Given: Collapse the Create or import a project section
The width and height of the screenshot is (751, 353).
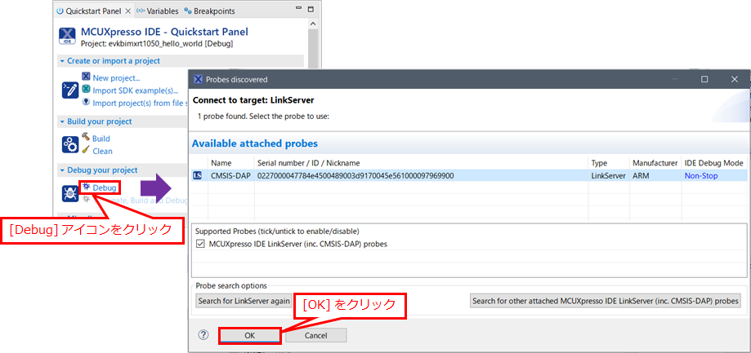Looking at the screenshot, I should click(x=62, y=61).
